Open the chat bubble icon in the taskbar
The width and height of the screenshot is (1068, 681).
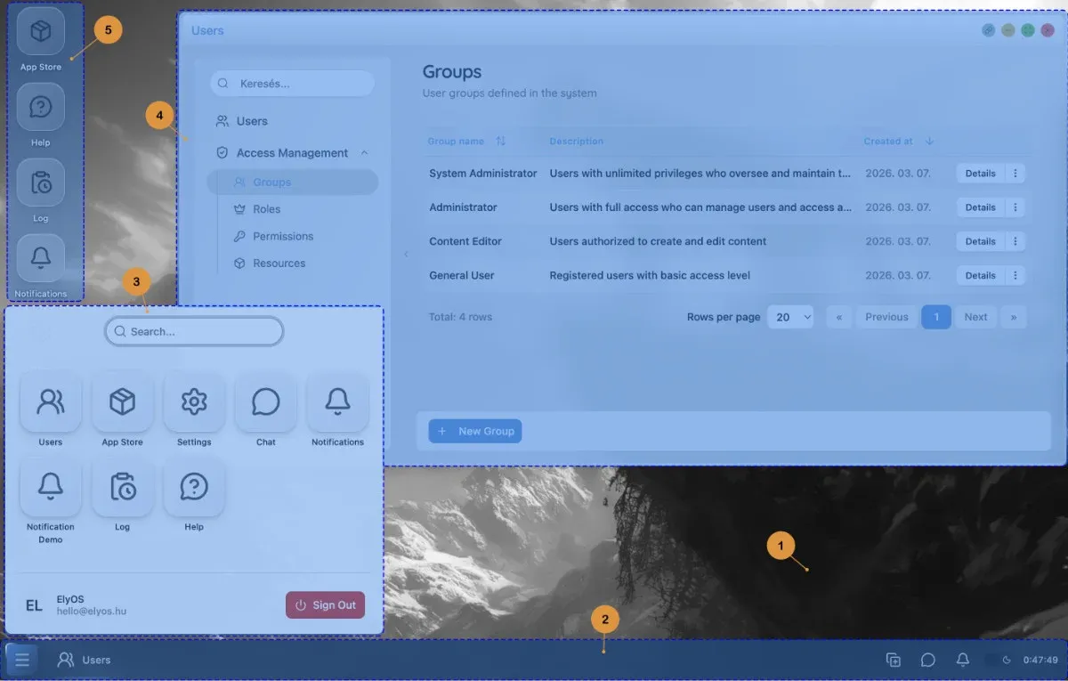click(927, 660)
